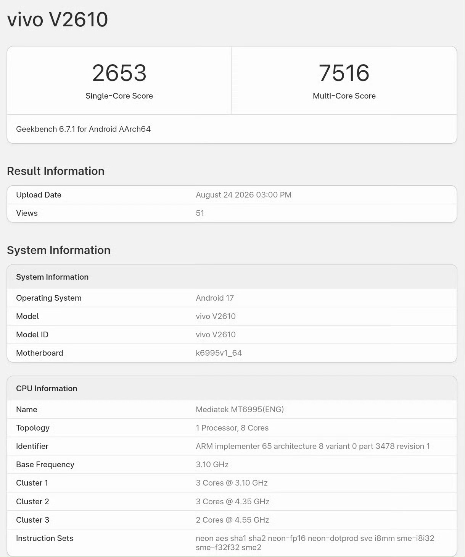Click the 'Single-Core Score' label
The width and height of the screenshot is (465, 557).
(x=119, y=96)
